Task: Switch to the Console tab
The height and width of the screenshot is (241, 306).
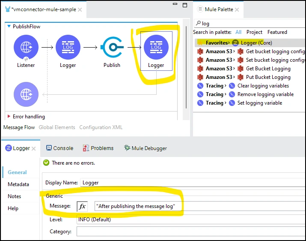Action: tap(60, 148)
